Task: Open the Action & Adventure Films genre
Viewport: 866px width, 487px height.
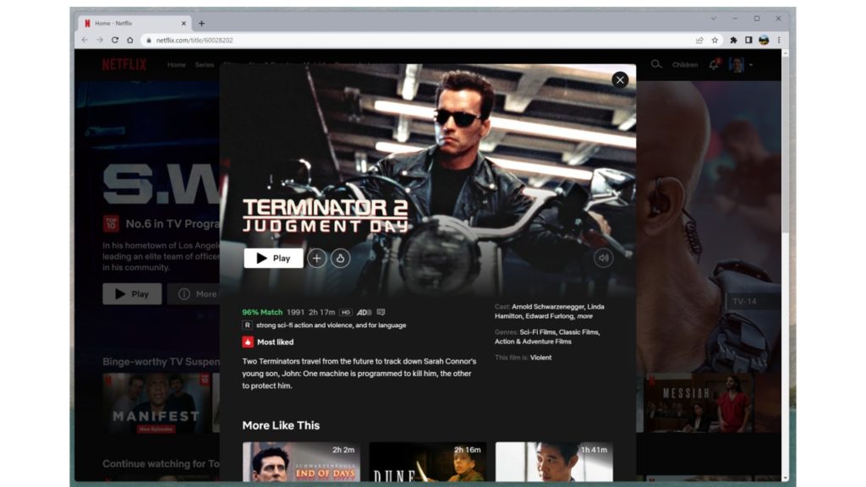Action: (x=533, y=342)
